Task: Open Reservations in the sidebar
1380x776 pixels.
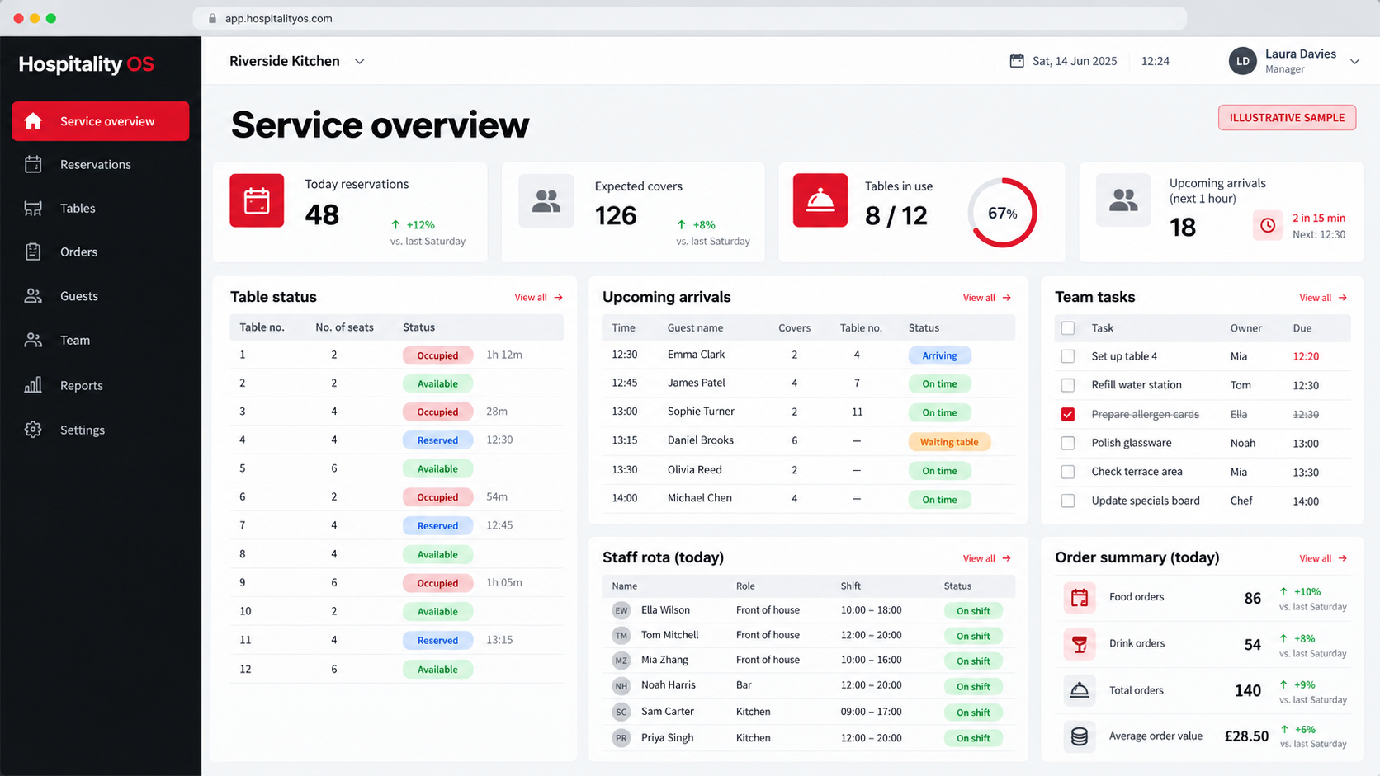Action: click(100, 164)
